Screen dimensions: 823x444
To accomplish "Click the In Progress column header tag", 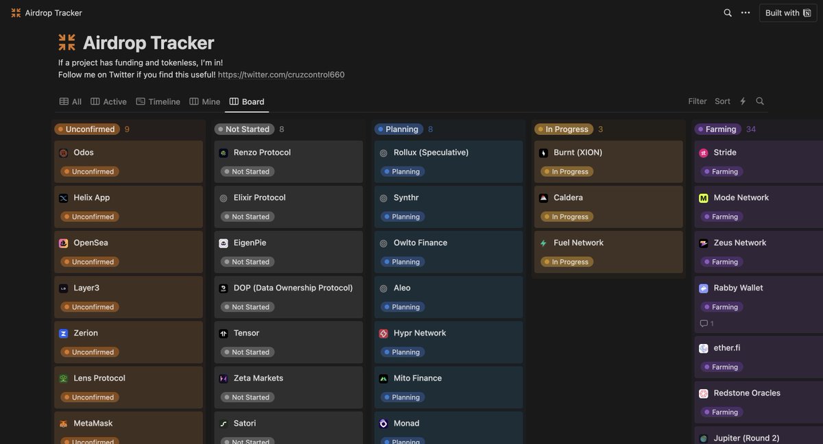I will 564,129.
